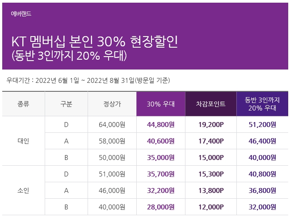Click the 40,000원 companion price in 대인 B row

(x=262, y=158)
